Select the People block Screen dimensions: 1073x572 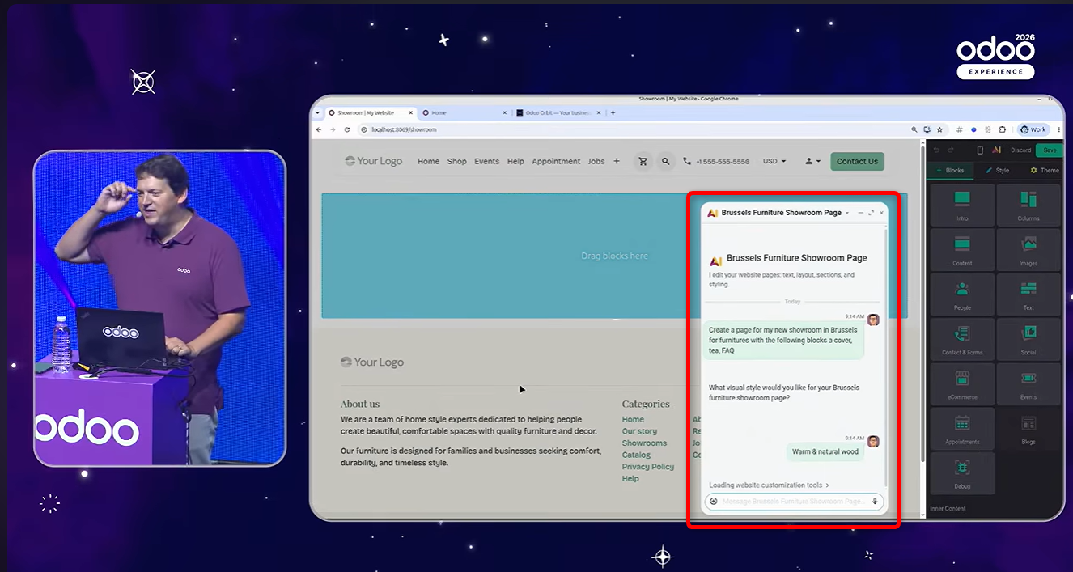(962, 294)
